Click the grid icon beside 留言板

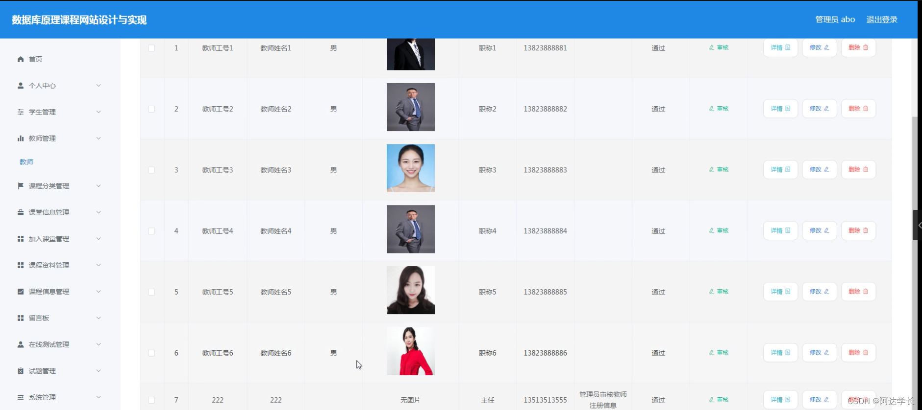(21, 318)
